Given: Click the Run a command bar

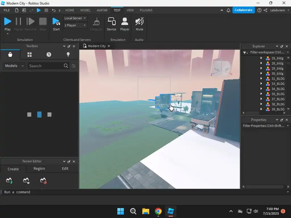Looking at the screenshot, I should 145,192.
